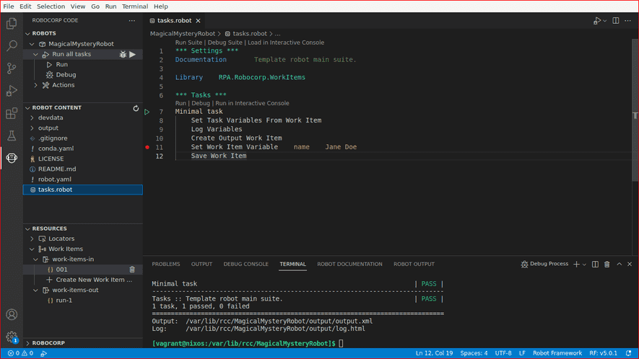Switch to the PROBLEMS tab
Viewport: 639px width, 359px height.
tap(166, 264)
